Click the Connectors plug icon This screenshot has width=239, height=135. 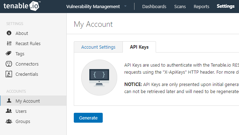click(x=9, y=64)
